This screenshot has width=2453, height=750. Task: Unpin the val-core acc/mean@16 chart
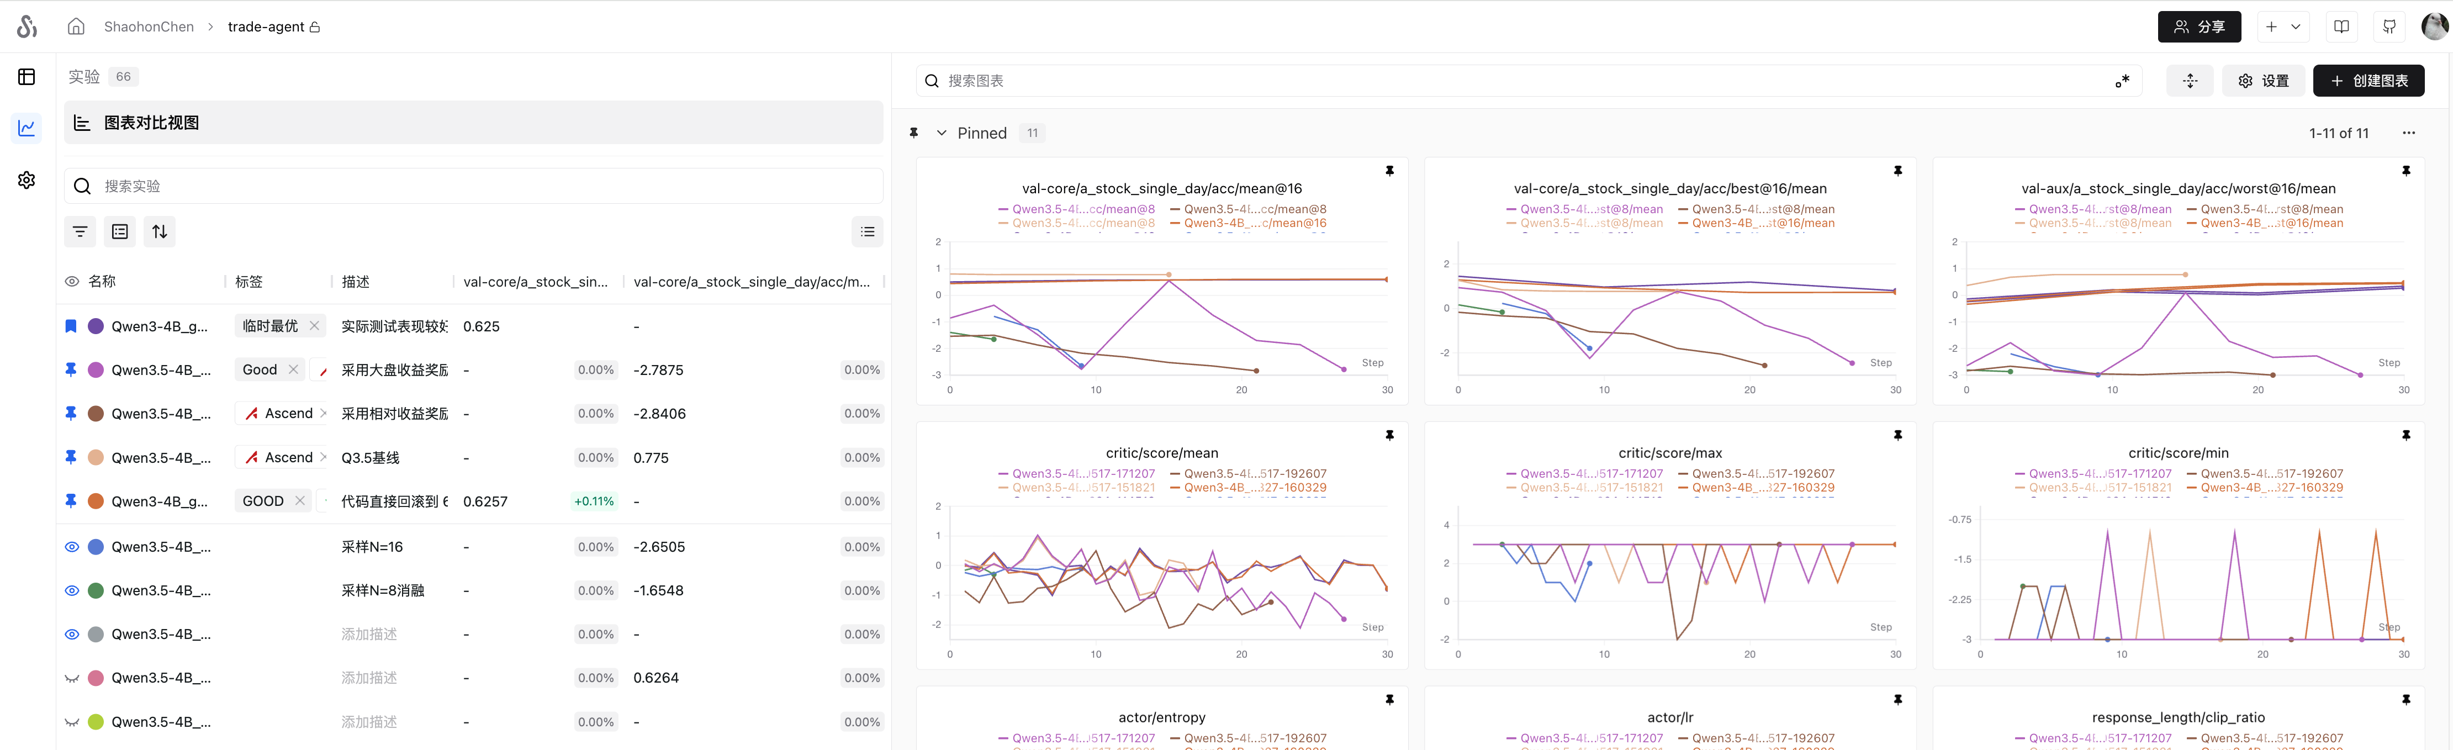(1389, 171)
